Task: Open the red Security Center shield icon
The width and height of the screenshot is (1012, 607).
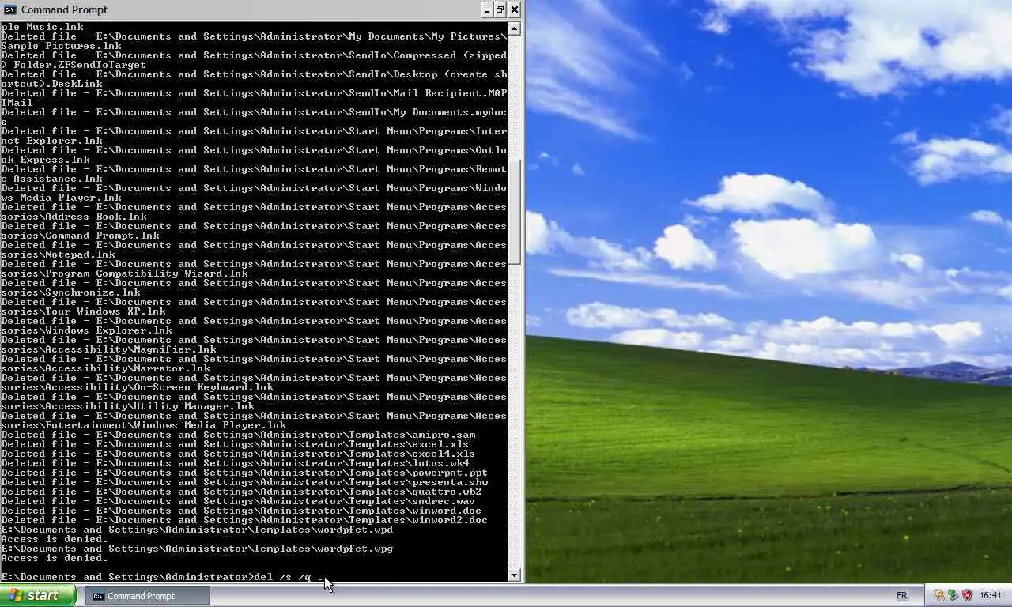Action: coord(967,595)
